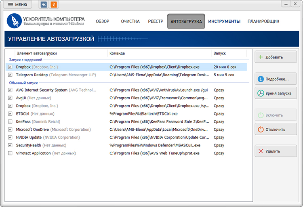The width and height of the screenshot is (303, 207).
Task: Uncheck AVG Internet Security System checkbox
Action: 10,90
